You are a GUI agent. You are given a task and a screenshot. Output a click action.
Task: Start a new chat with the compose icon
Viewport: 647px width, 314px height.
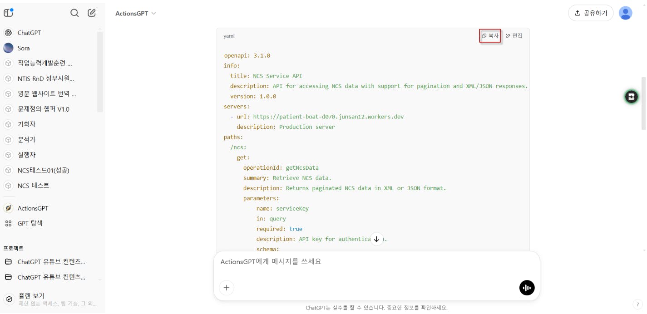click(x=92, y=13)
